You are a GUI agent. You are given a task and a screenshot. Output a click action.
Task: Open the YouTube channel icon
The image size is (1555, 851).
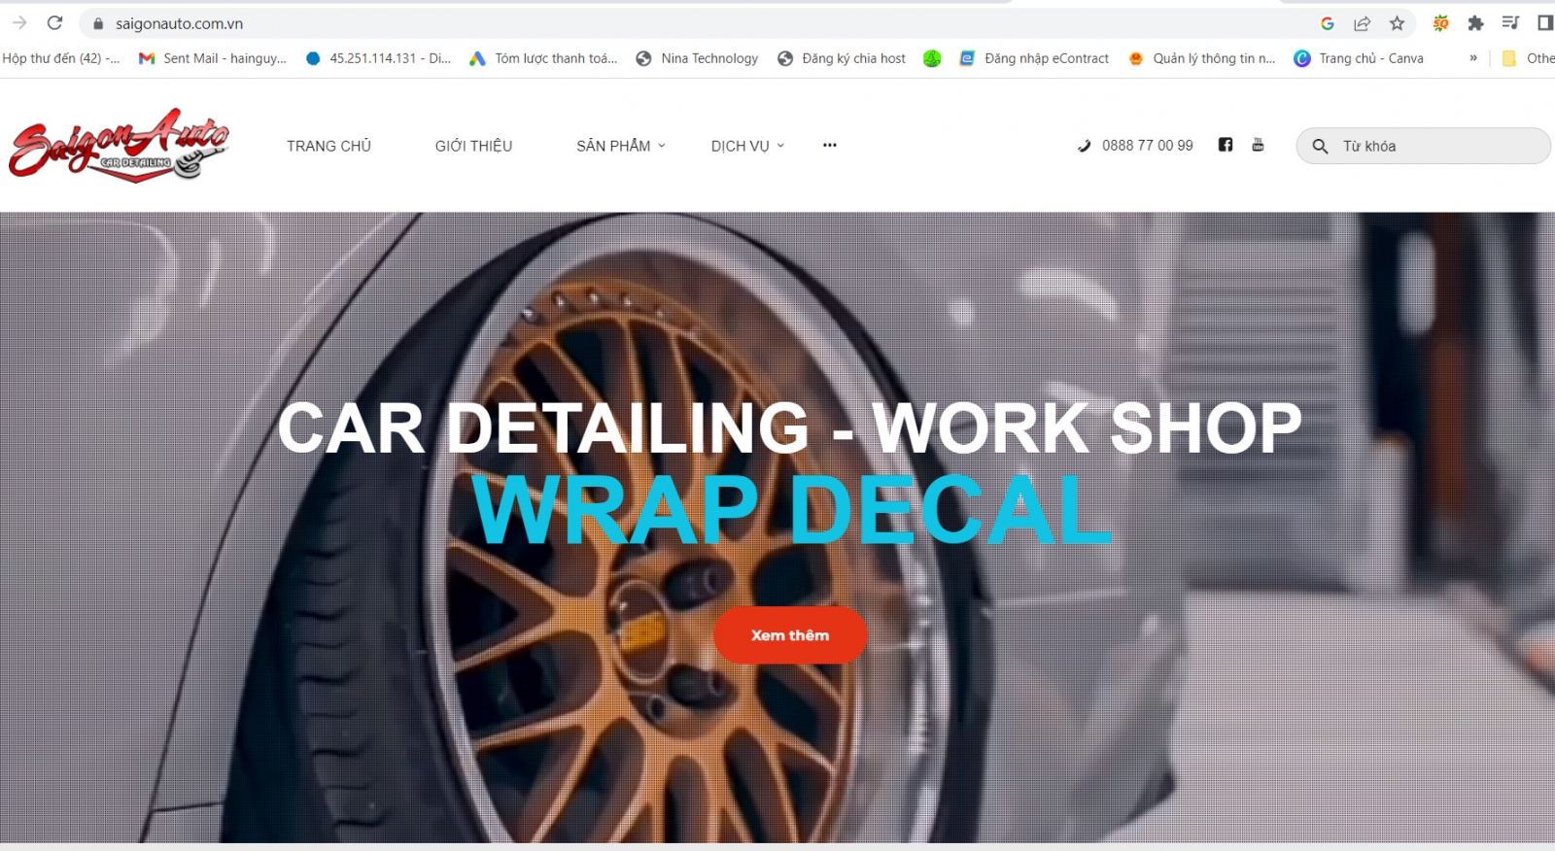tap(1258, 145)
